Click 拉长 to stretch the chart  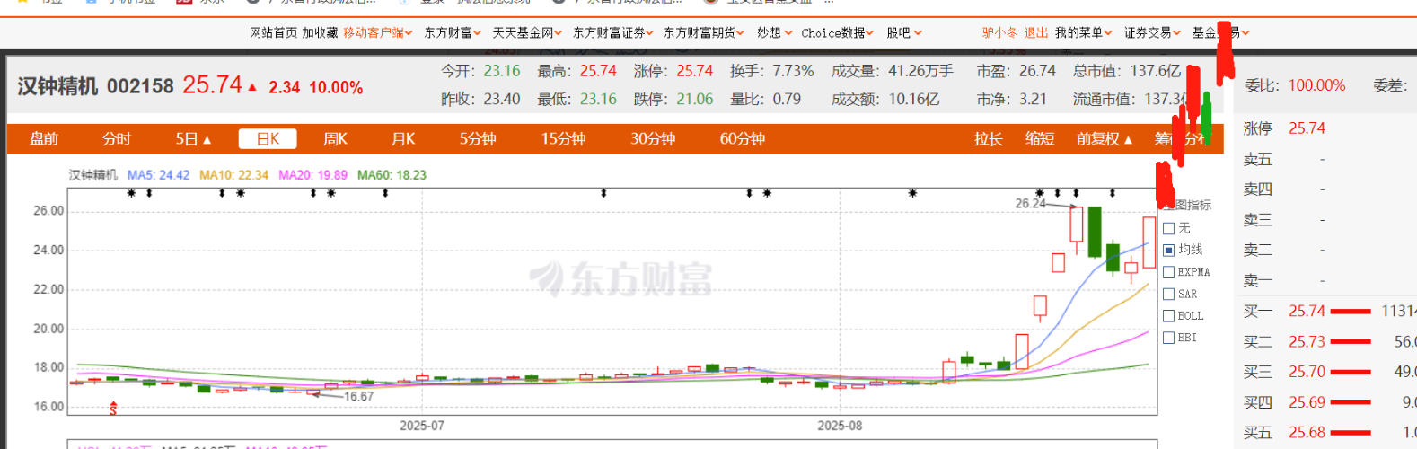click(989, 139)
